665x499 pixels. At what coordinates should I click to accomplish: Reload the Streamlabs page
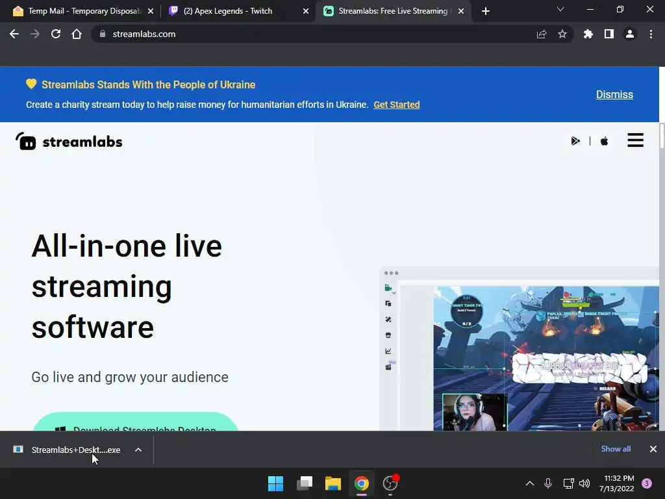tap(56, 34)
